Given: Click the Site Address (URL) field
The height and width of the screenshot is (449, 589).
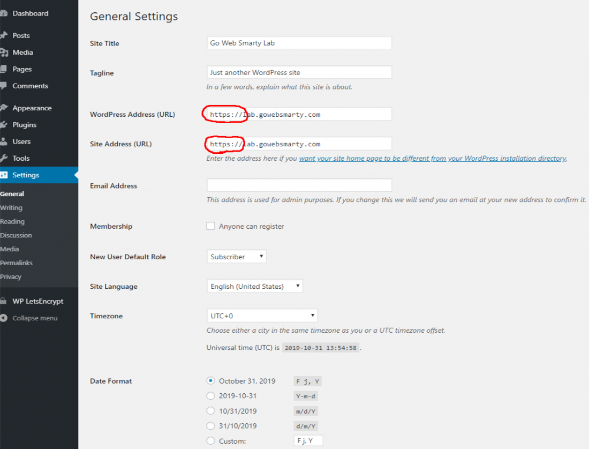Looking at the screenshot, I should click(x=299, y=144).
